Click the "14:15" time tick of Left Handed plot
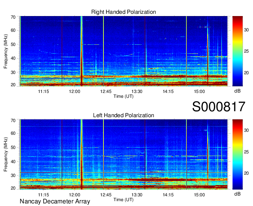The image size is (253, 206). [x=168, y=195]
